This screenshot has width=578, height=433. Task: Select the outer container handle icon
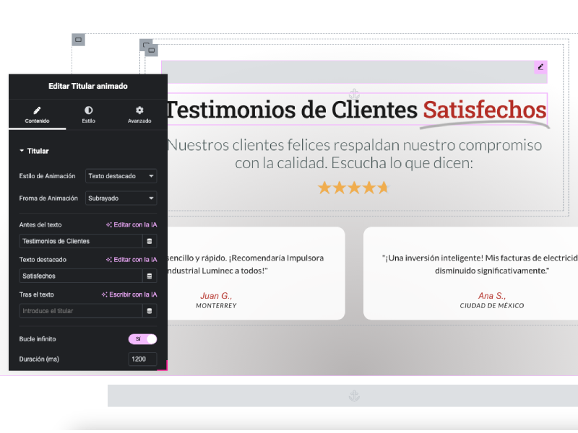(x=78, y=40)
